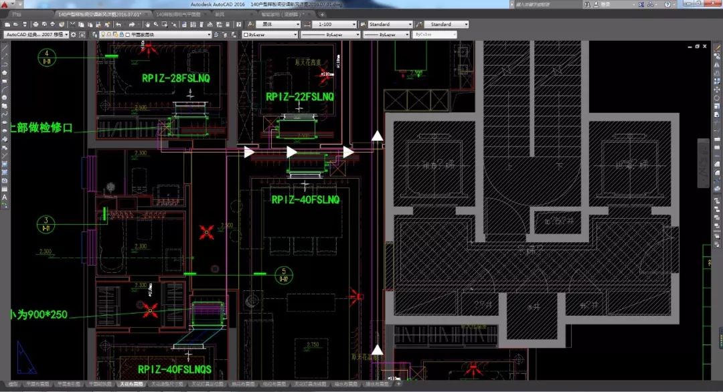Open a new drawing tab with plus button

click(323, 14)
